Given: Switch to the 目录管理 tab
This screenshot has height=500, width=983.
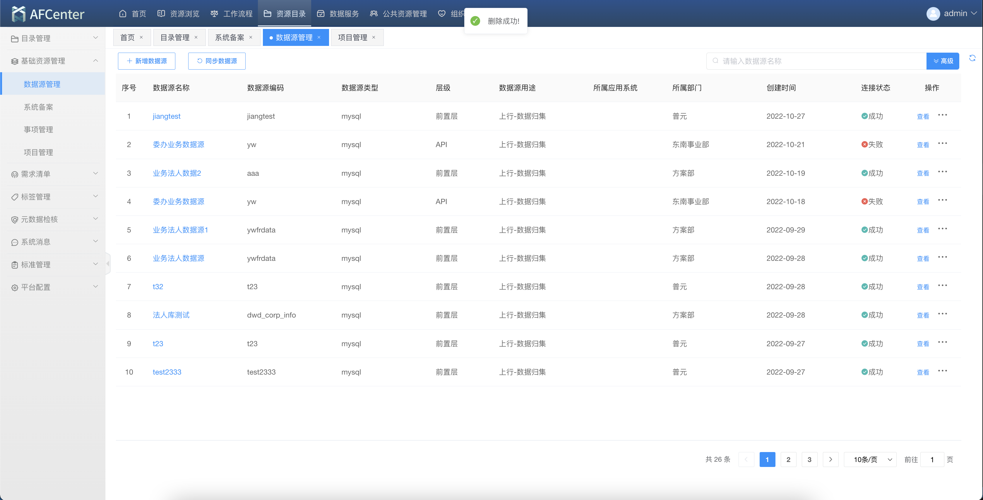Looking at the screenshot, I should (x=175, y=37).
